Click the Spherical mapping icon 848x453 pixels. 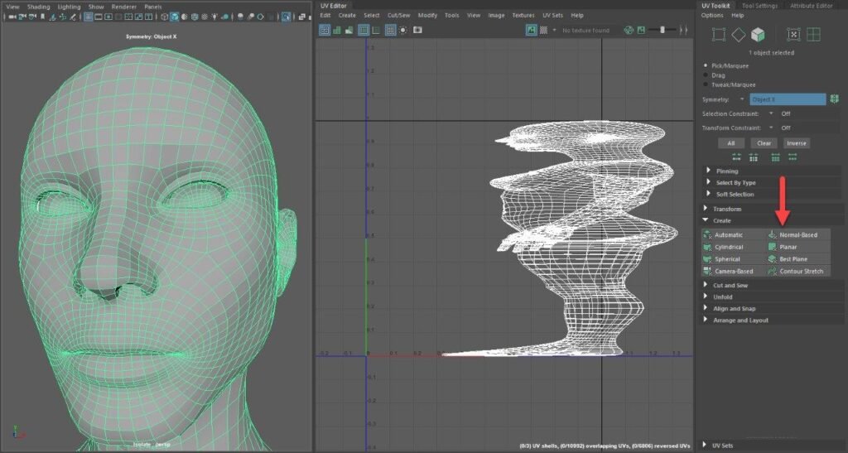[707, 259]
